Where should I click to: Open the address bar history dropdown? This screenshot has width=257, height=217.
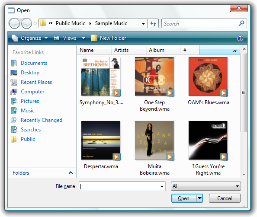(x=143, y=24)
